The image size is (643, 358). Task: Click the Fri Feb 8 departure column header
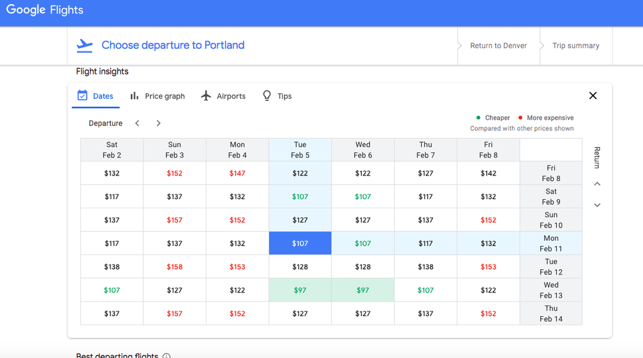click(x=489, y=150)
